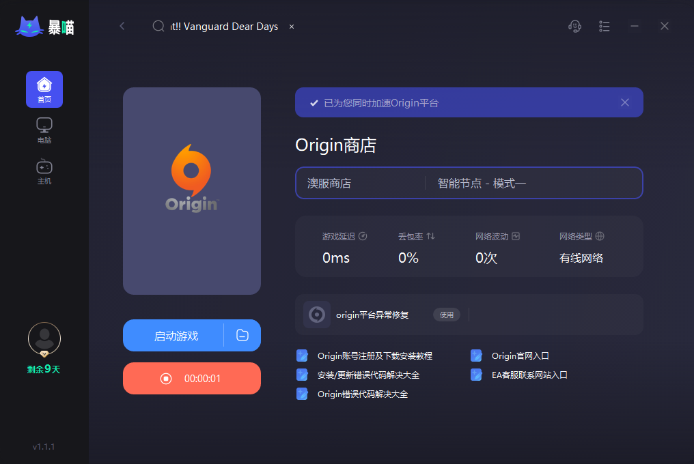Click the 网络波动 chart icon
694x464 pixels.
coord(516,236)
